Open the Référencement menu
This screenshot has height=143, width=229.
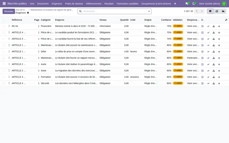tap(94, 4)
